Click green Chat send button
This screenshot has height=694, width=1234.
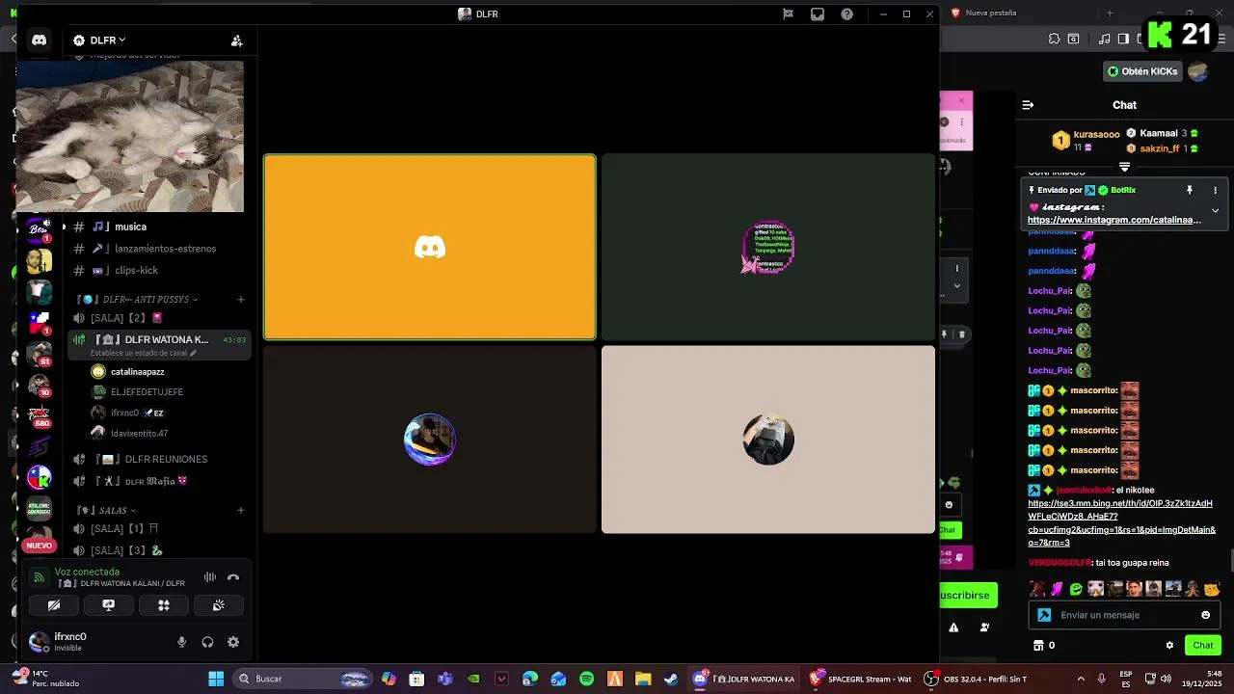pyautogui.click(x=1203, y=645)
